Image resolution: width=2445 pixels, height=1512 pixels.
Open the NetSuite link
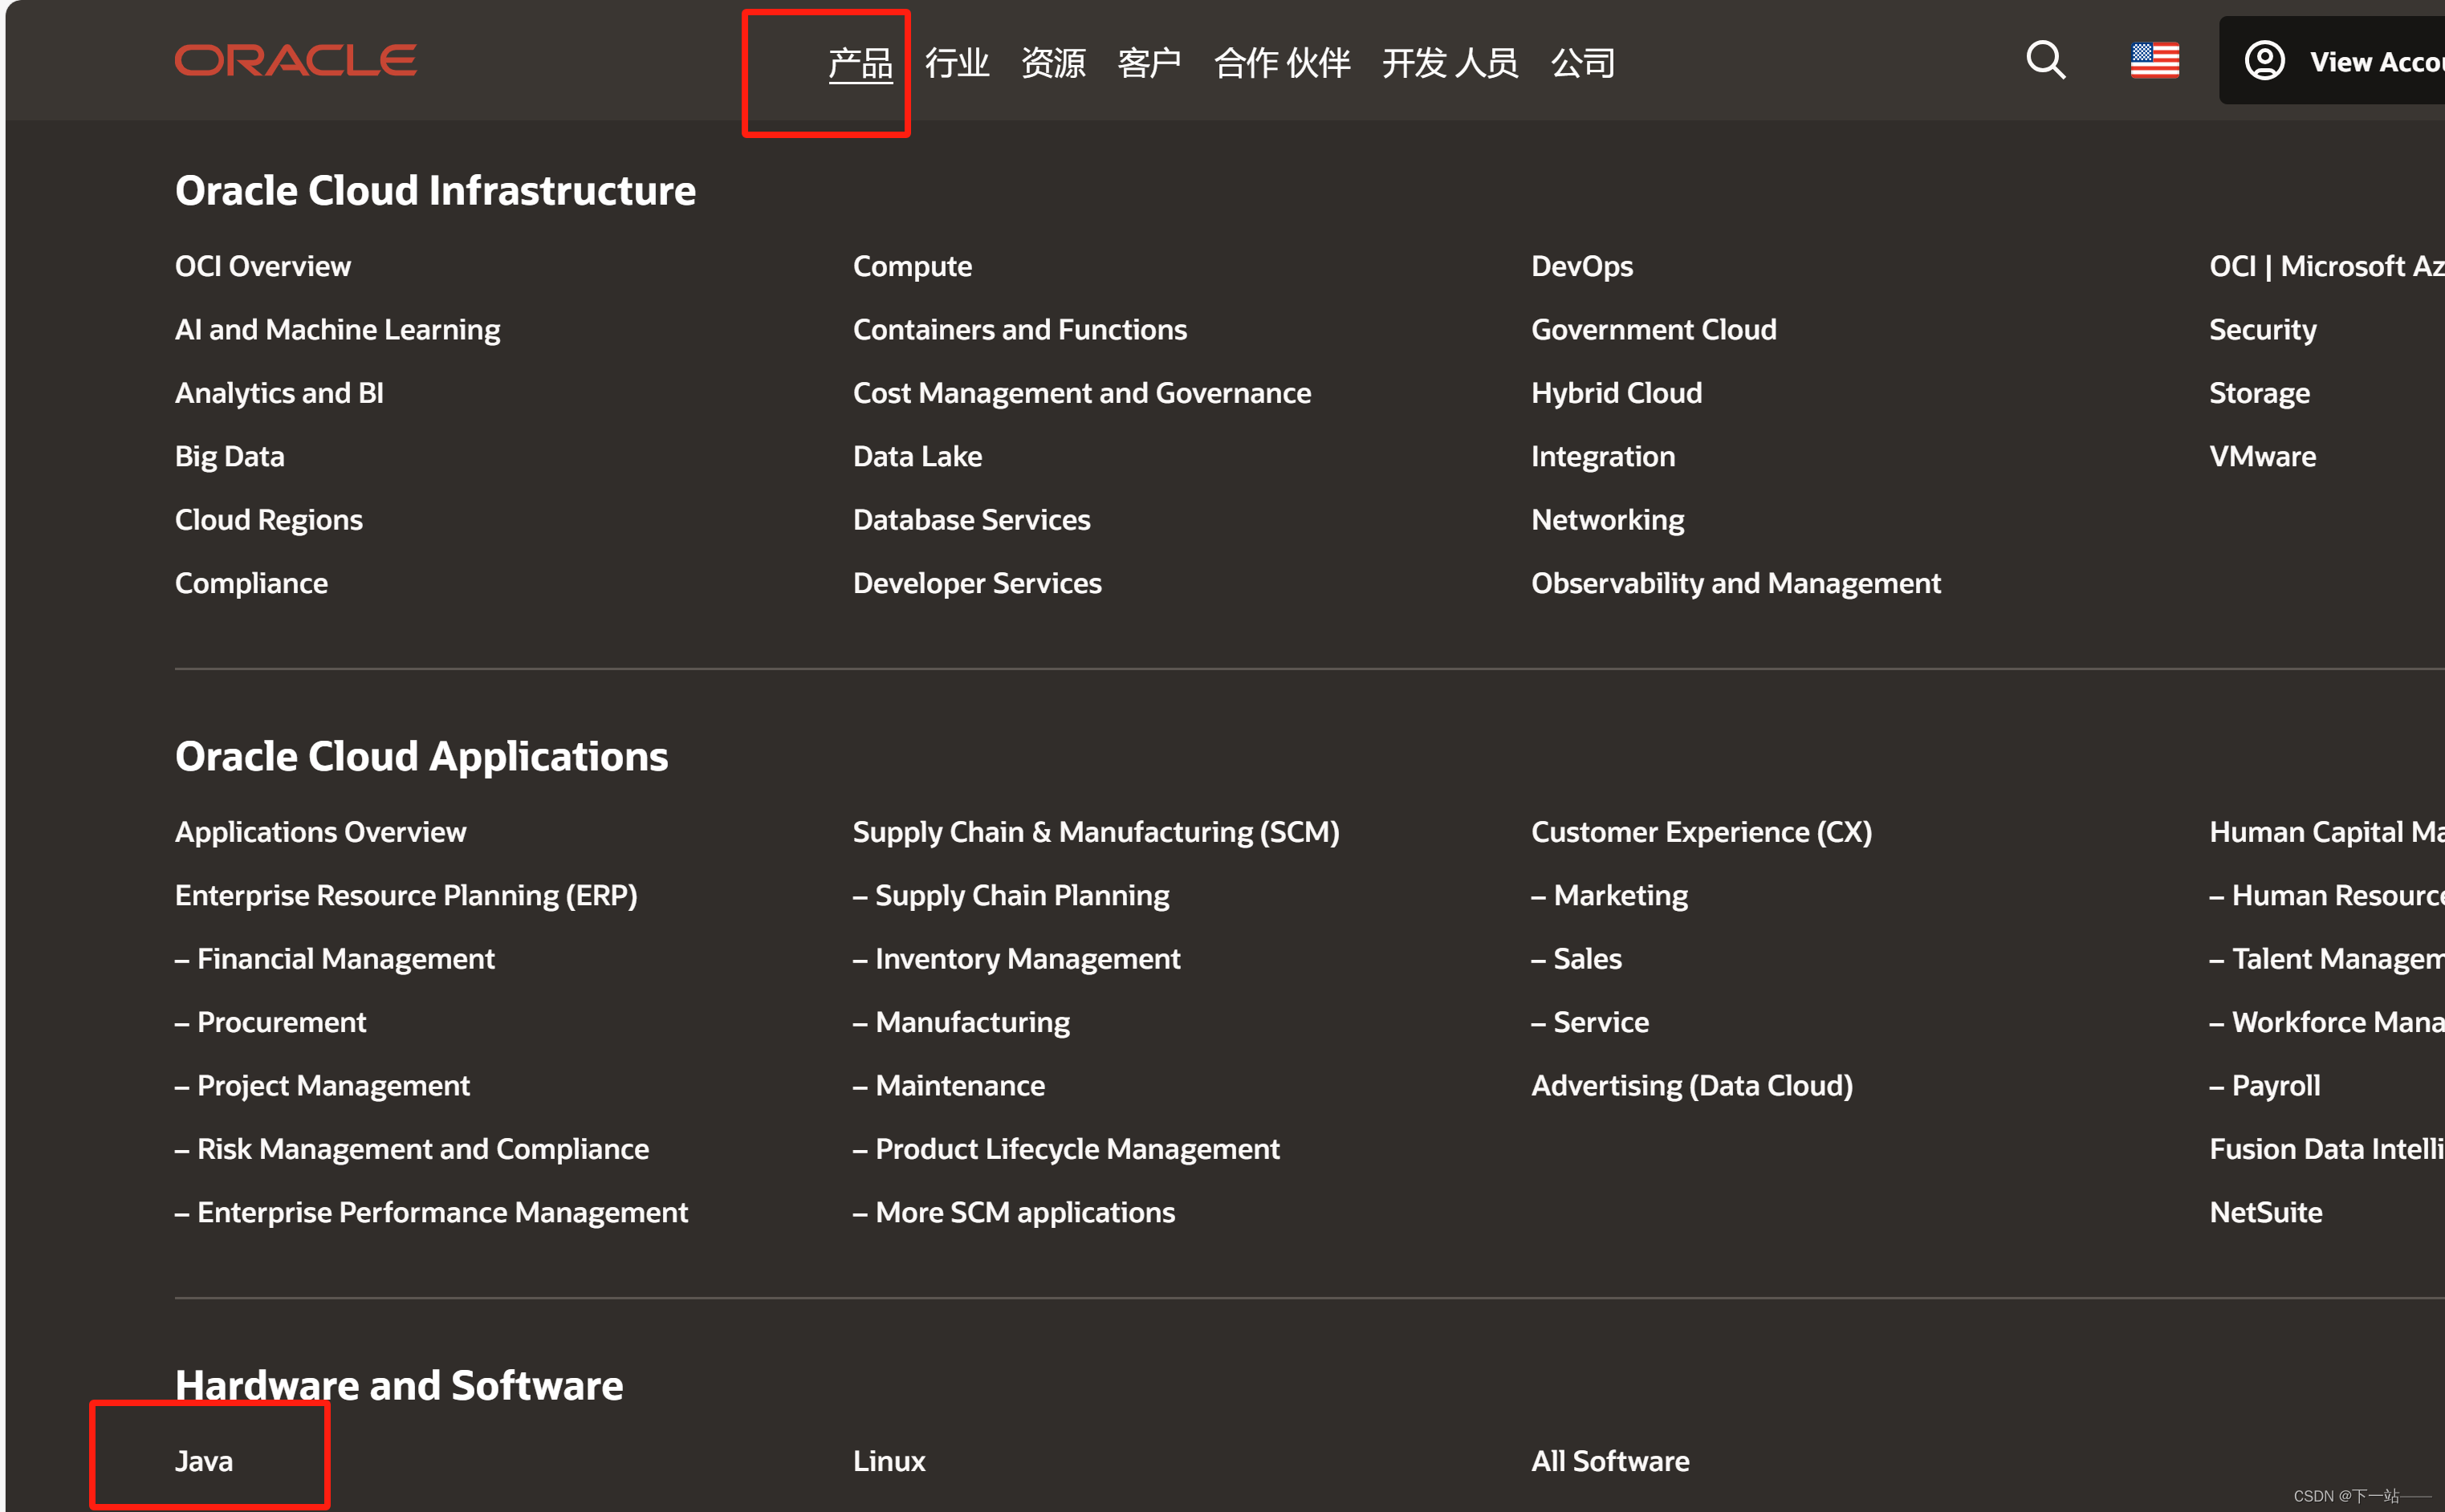(x=2265, y=1212)
